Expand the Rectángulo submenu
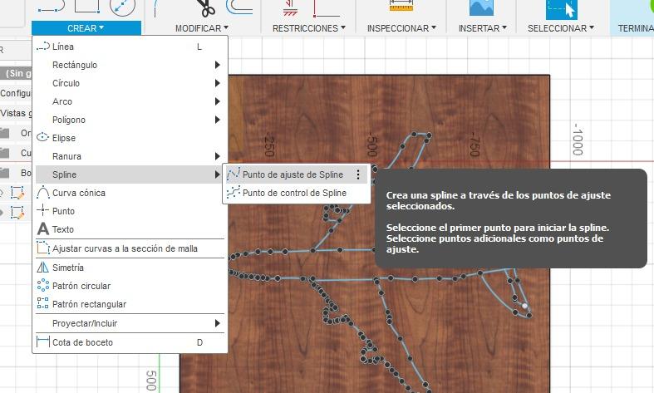 point(130,65)
